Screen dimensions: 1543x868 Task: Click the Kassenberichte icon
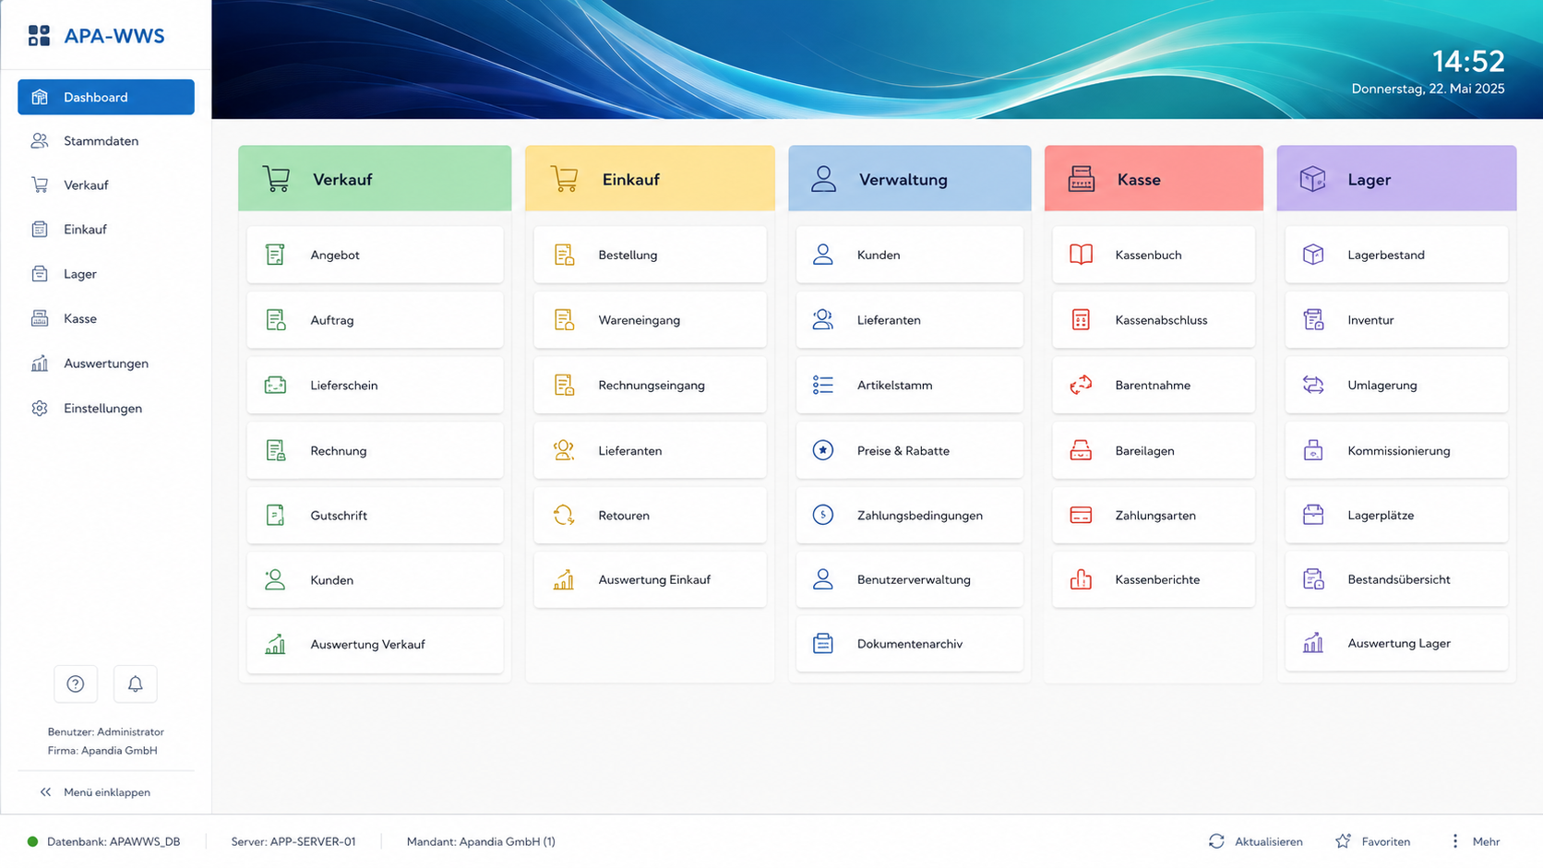[1081, 579]
